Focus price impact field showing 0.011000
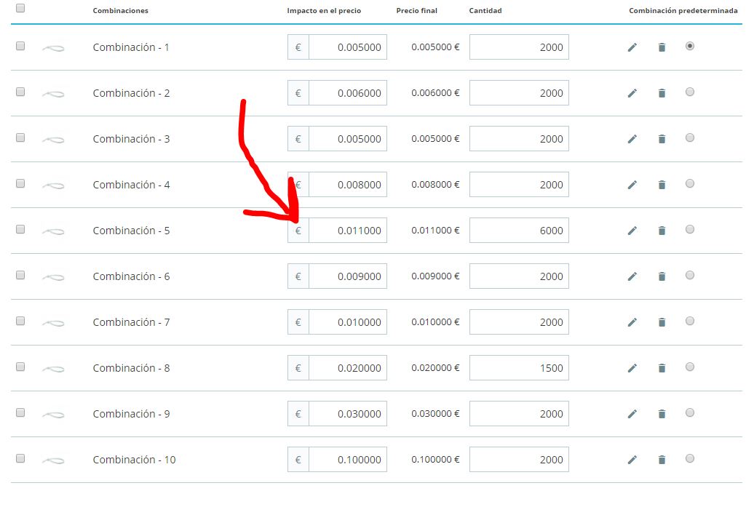This screenshot has width=754, height=507. (348, 230)
